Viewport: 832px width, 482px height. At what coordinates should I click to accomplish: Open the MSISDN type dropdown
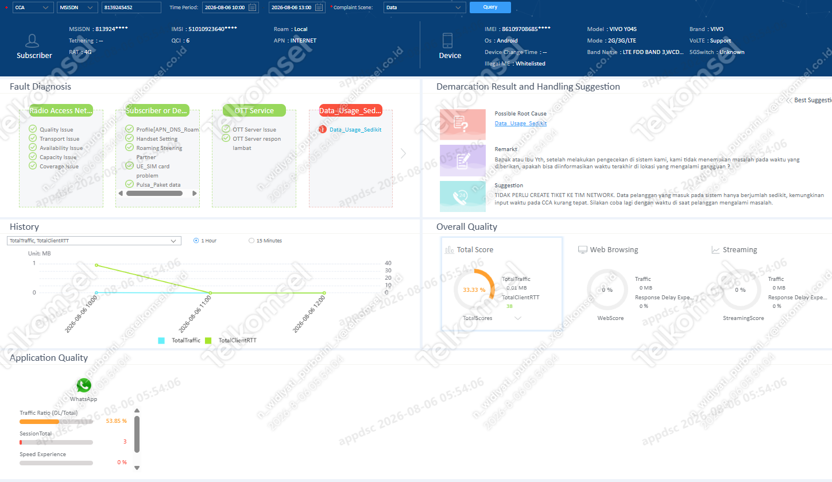[x=78, y=7]
